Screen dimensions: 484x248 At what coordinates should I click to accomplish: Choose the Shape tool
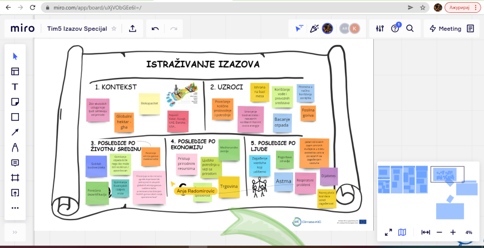pyautogui.click(x=15, y=117)
